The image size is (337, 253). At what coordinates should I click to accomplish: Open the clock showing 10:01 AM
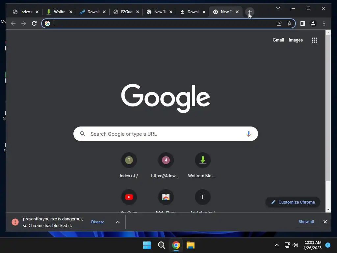click(x=313, y=245)
